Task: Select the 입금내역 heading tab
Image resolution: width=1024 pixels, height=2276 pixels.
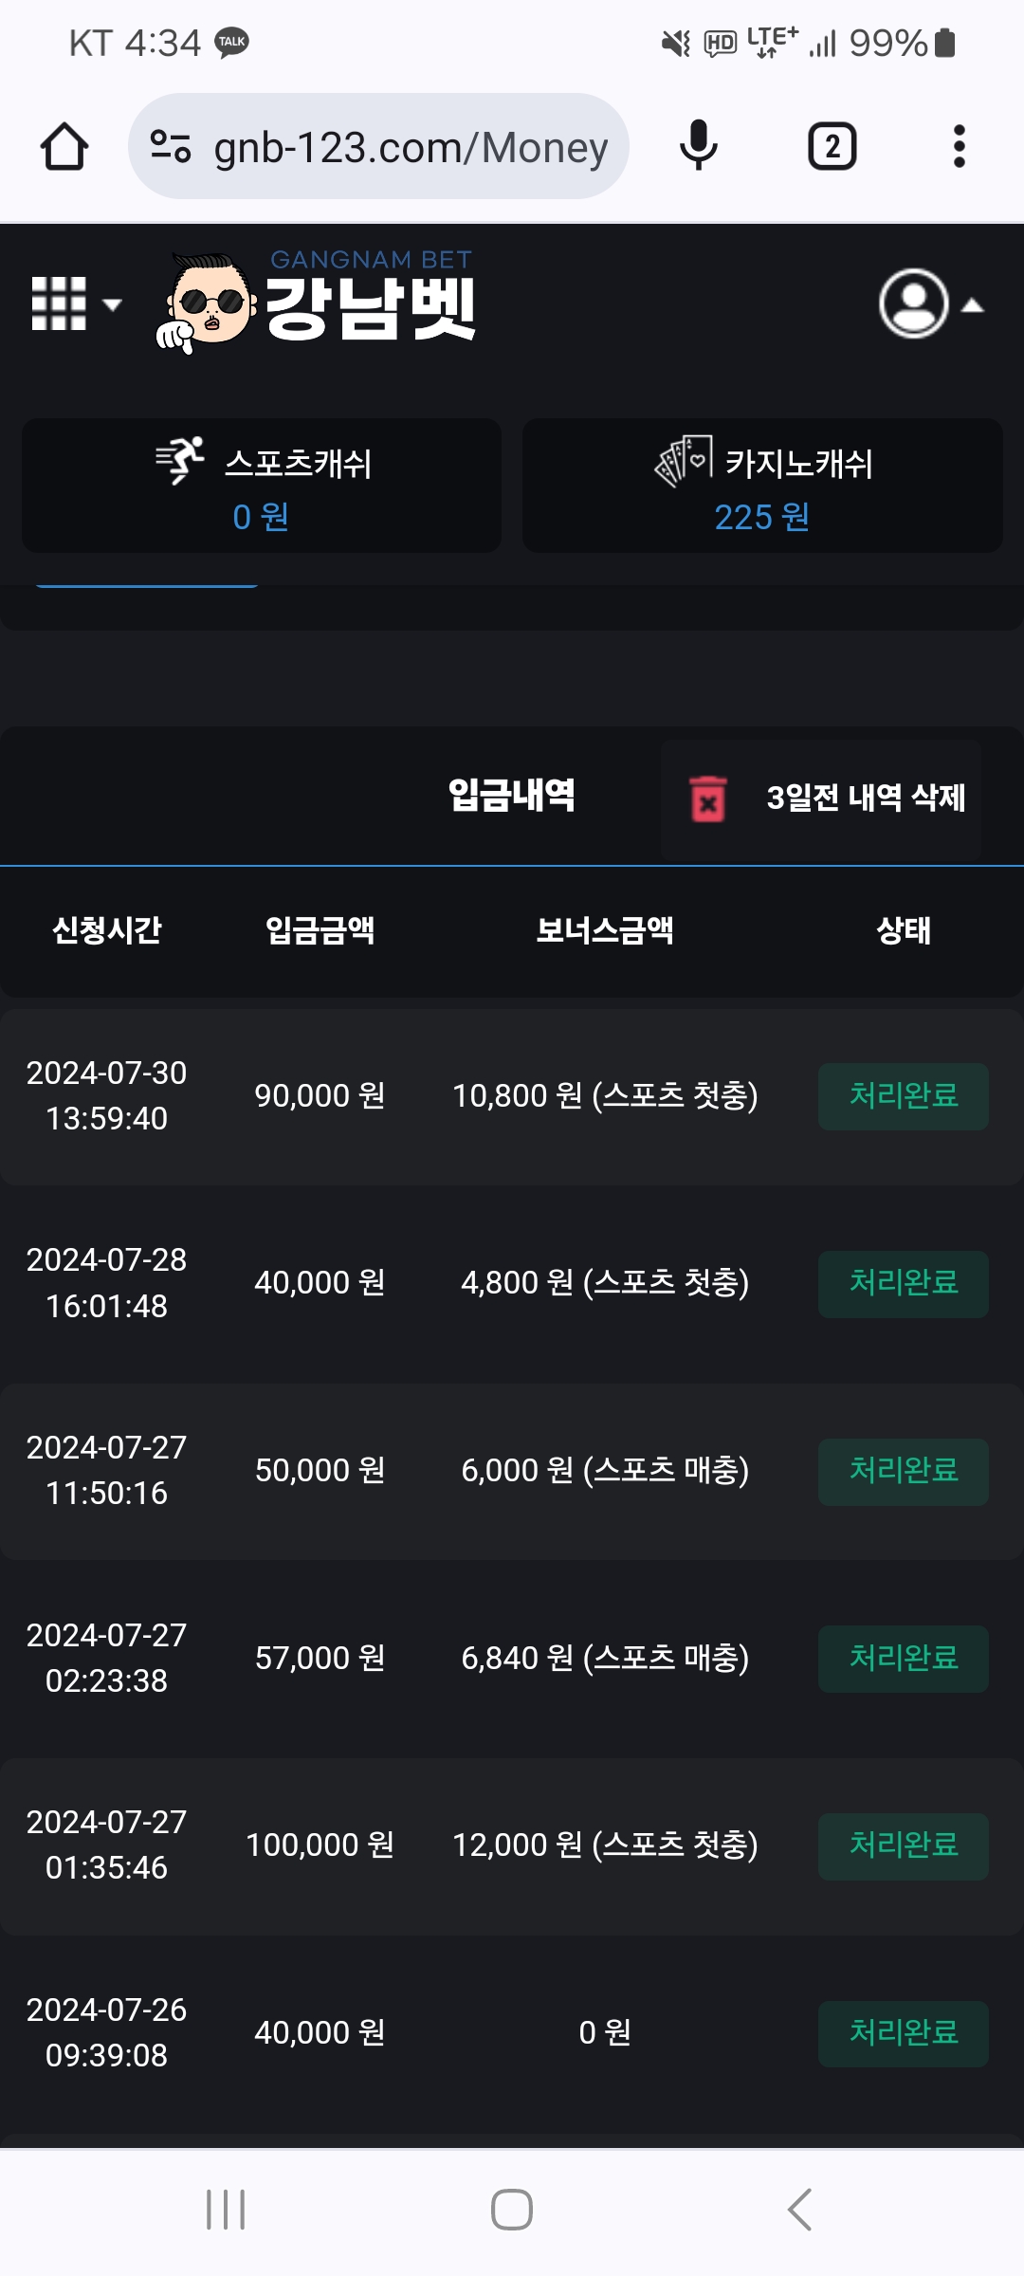Action: pos(511,795)
